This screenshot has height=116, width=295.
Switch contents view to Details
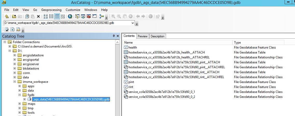[x=57, y=16]
